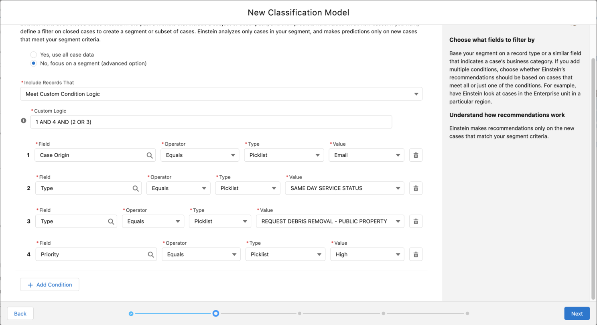The width and height of the screenshot is (597, 325).
Task: Click search icon in Priority field
Action: 151,254
